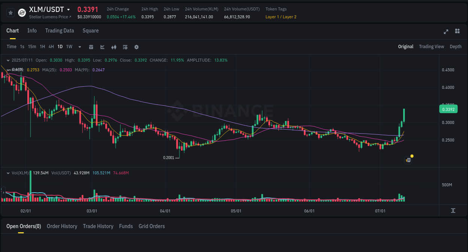Open the technical indicators icon

pyautogui.click(x=125, y=47)
